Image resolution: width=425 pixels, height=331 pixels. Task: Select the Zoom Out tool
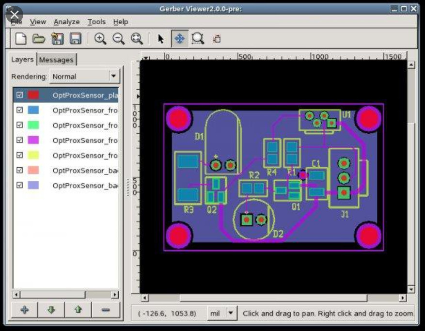pos(118,39)
